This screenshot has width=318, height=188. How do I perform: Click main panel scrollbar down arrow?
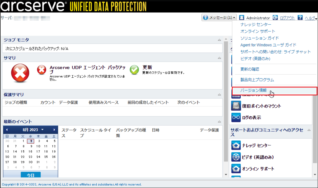click(226, 175)
